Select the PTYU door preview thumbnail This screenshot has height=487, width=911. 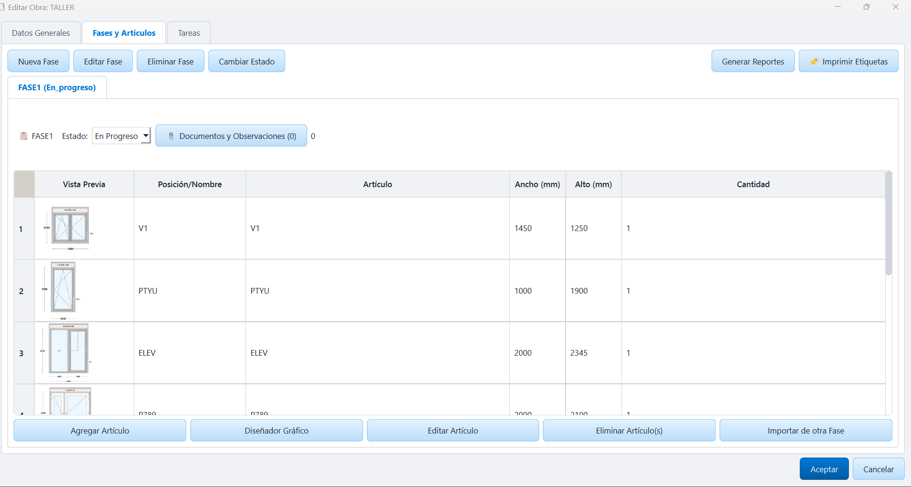[63, 290]
